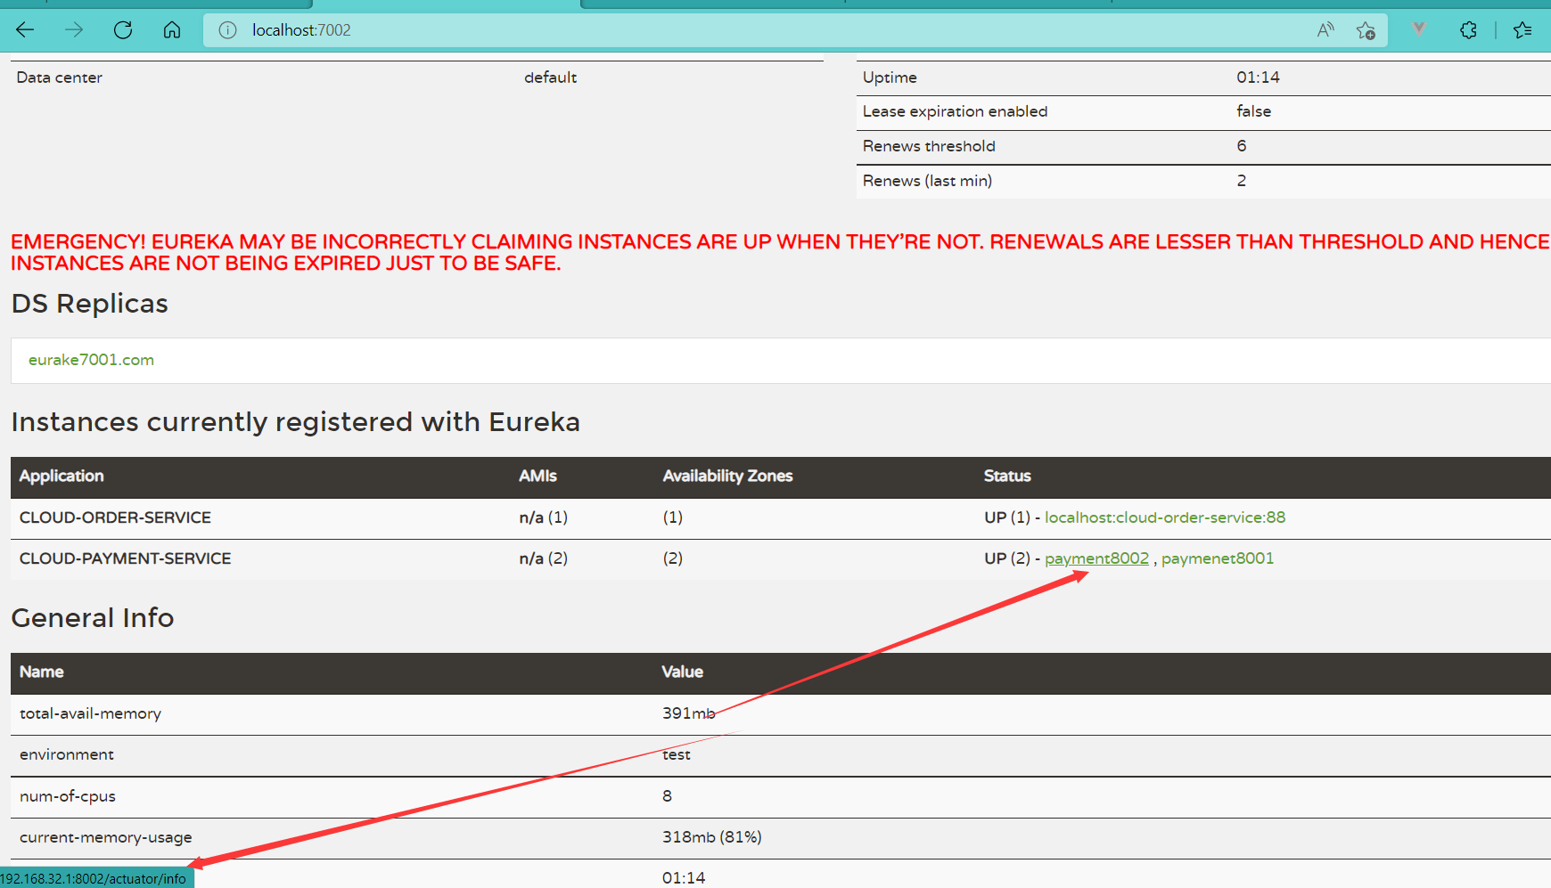
Task: Open localhost:cloud-order-service:88 instance link
Action: click(x=1165, y=517)
